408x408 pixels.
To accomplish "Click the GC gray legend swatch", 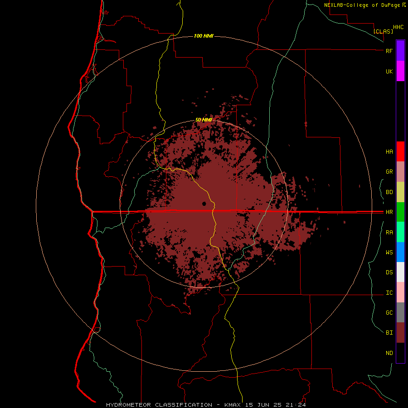I will tap(400, 312).
